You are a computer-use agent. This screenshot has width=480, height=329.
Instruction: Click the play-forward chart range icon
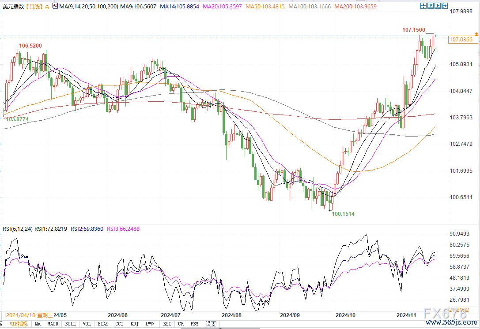click(438, 6)
